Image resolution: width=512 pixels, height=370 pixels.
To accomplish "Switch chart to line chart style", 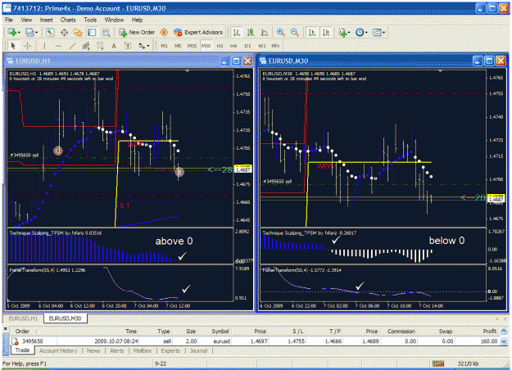I will tap(265, 32).
